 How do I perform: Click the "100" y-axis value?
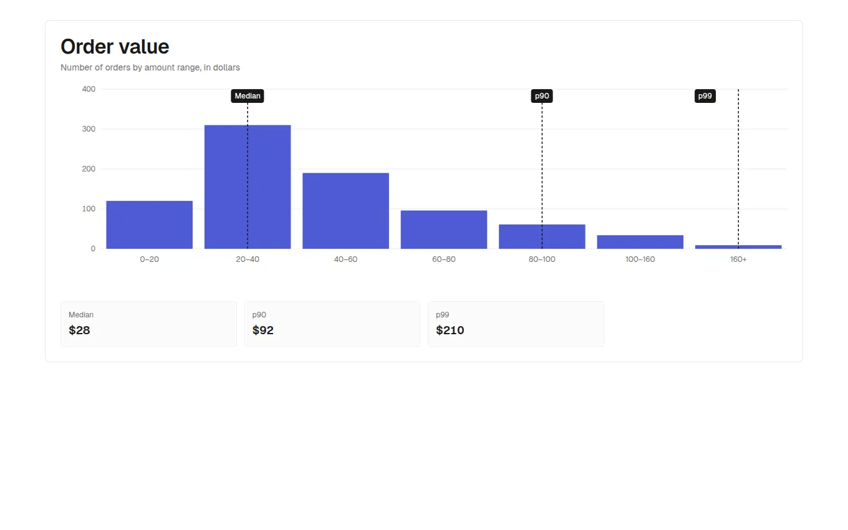[x=89, y=209]
